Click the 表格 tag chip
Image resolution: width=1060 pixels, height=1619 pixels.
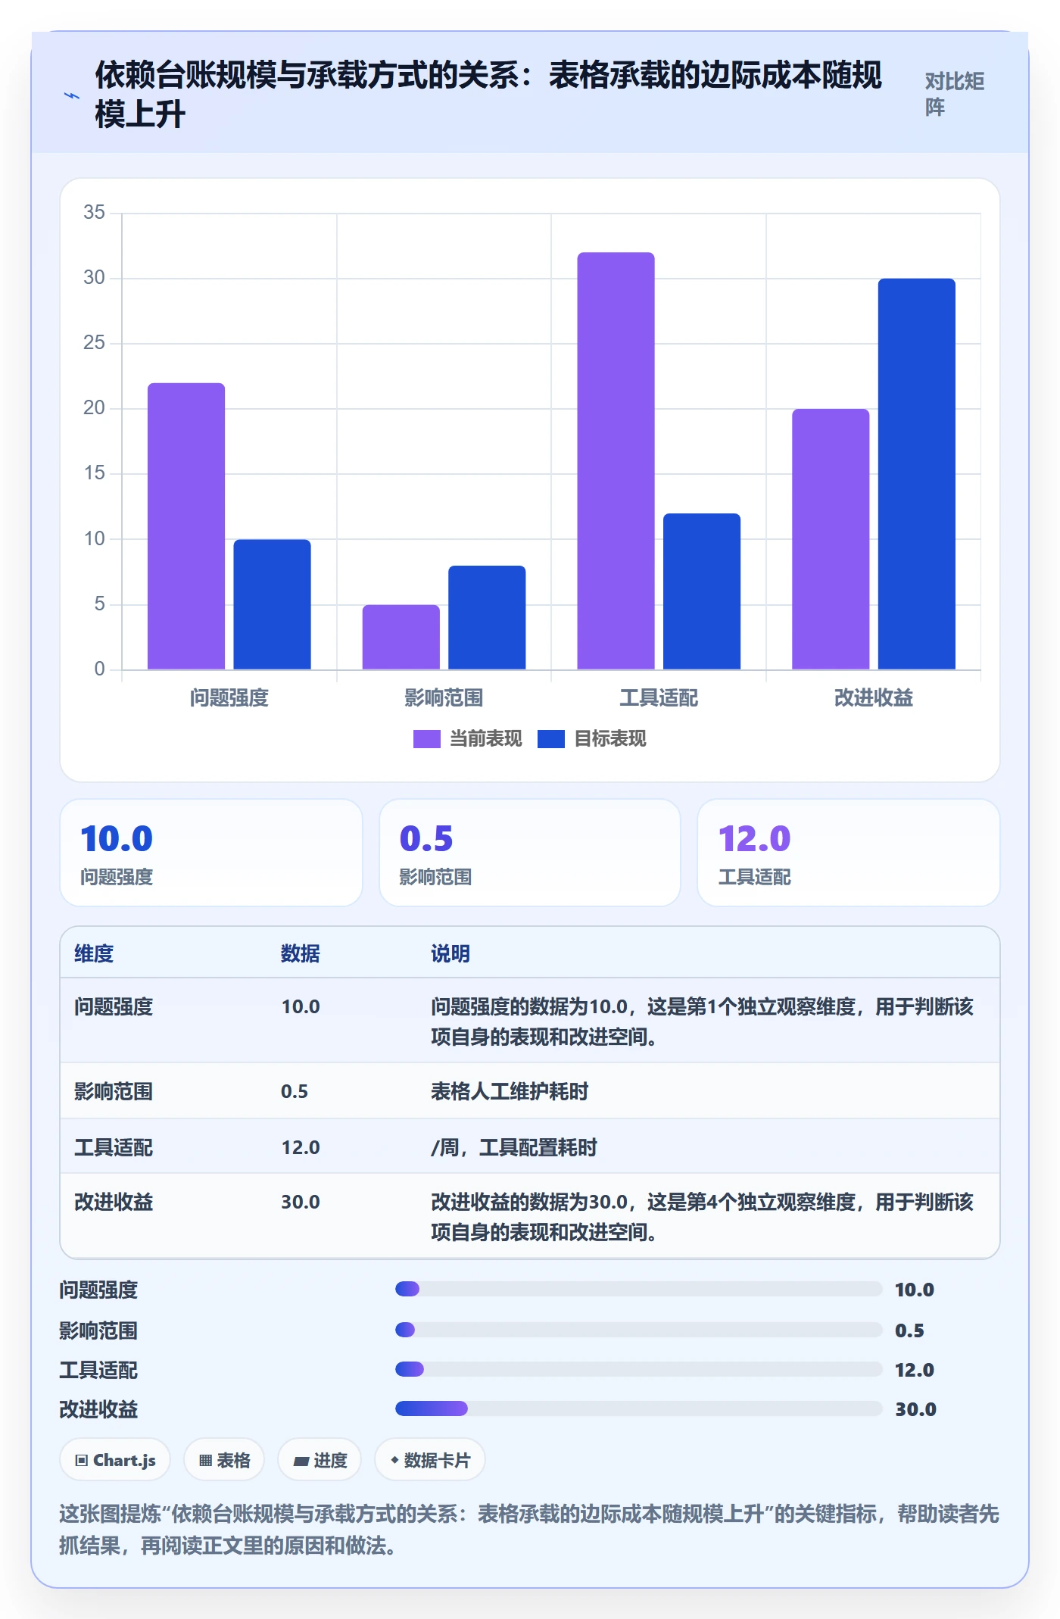click(x=224, y=1460)
